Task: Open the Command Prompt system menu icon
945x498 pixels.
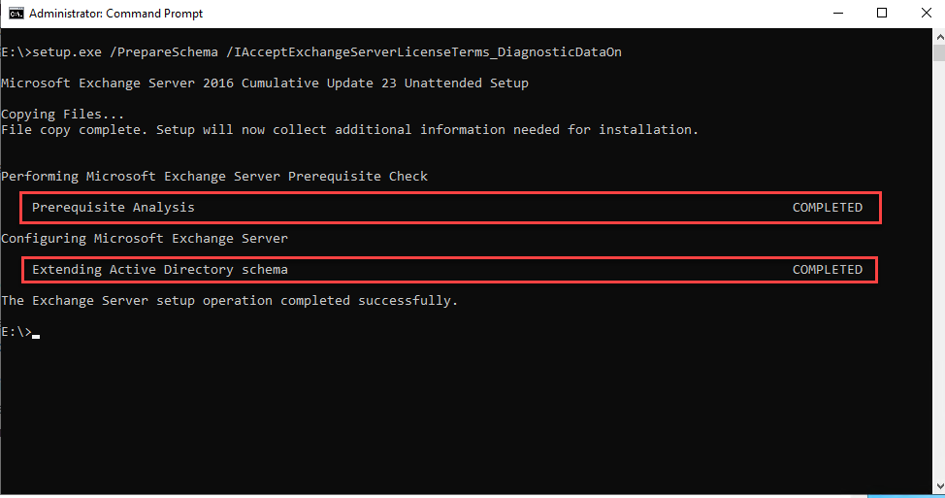Action: point(16,14)
